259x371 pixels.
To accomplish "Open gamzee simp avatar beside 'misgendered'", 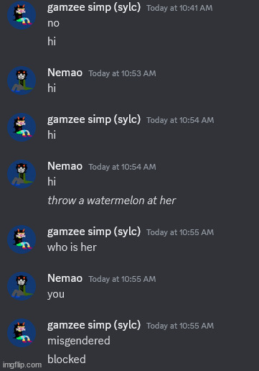I will pyautogui.click(x=22, y=333).
